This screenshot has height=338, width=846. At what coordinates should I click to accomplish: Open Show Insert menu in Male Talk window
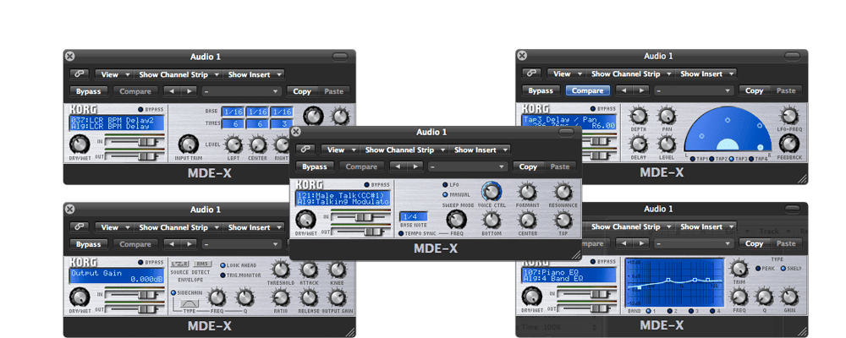(479, 150)
